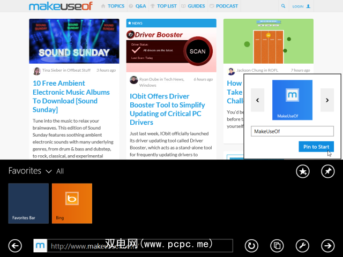Click the browser forward arrow button

click(327, 246)
